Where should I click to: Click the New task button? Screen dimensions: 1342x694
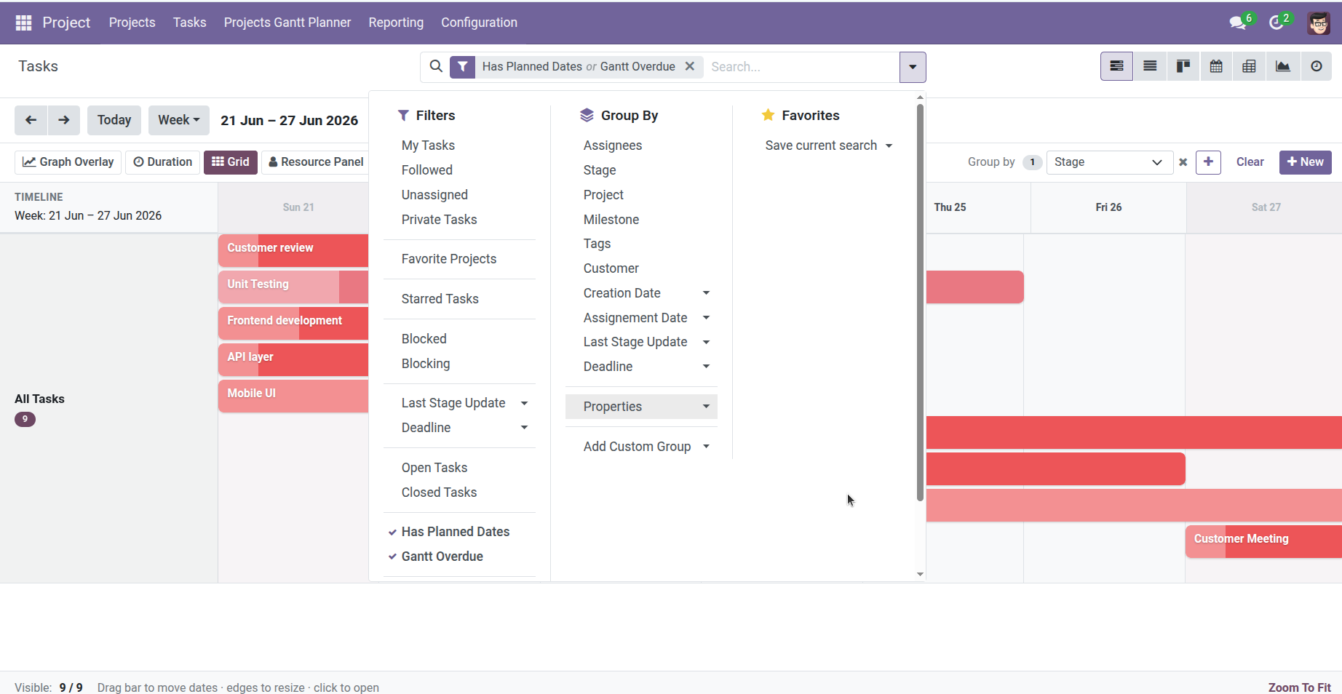point(1305,161)
